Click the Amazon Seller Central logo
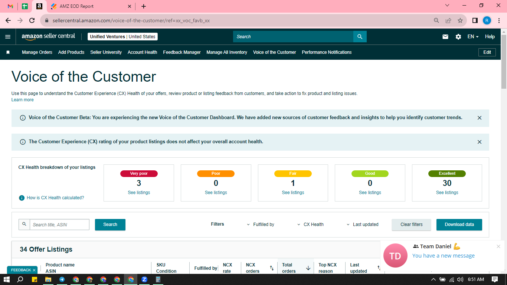 click(x=48, y=36)
